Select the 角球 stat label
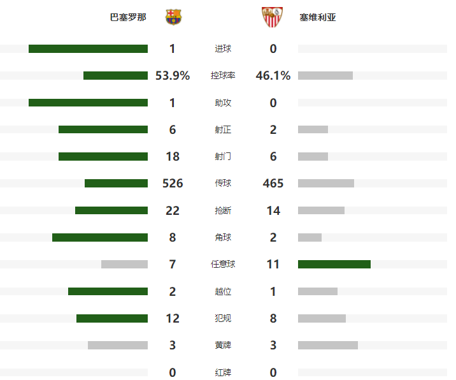The image size is (456, 380). coord(223,237)
